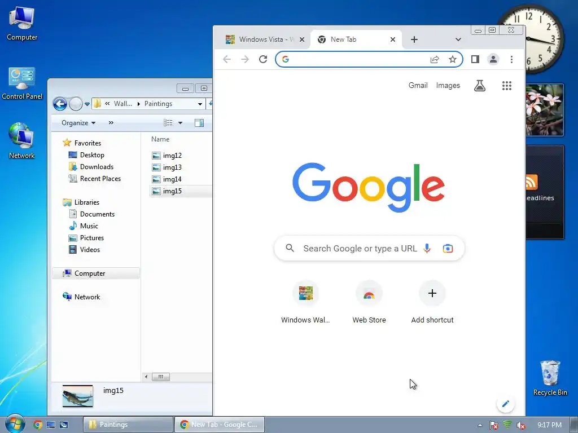578x433 pixels.
Task: Show hidden system tray icons
Action: pos(480,425)
